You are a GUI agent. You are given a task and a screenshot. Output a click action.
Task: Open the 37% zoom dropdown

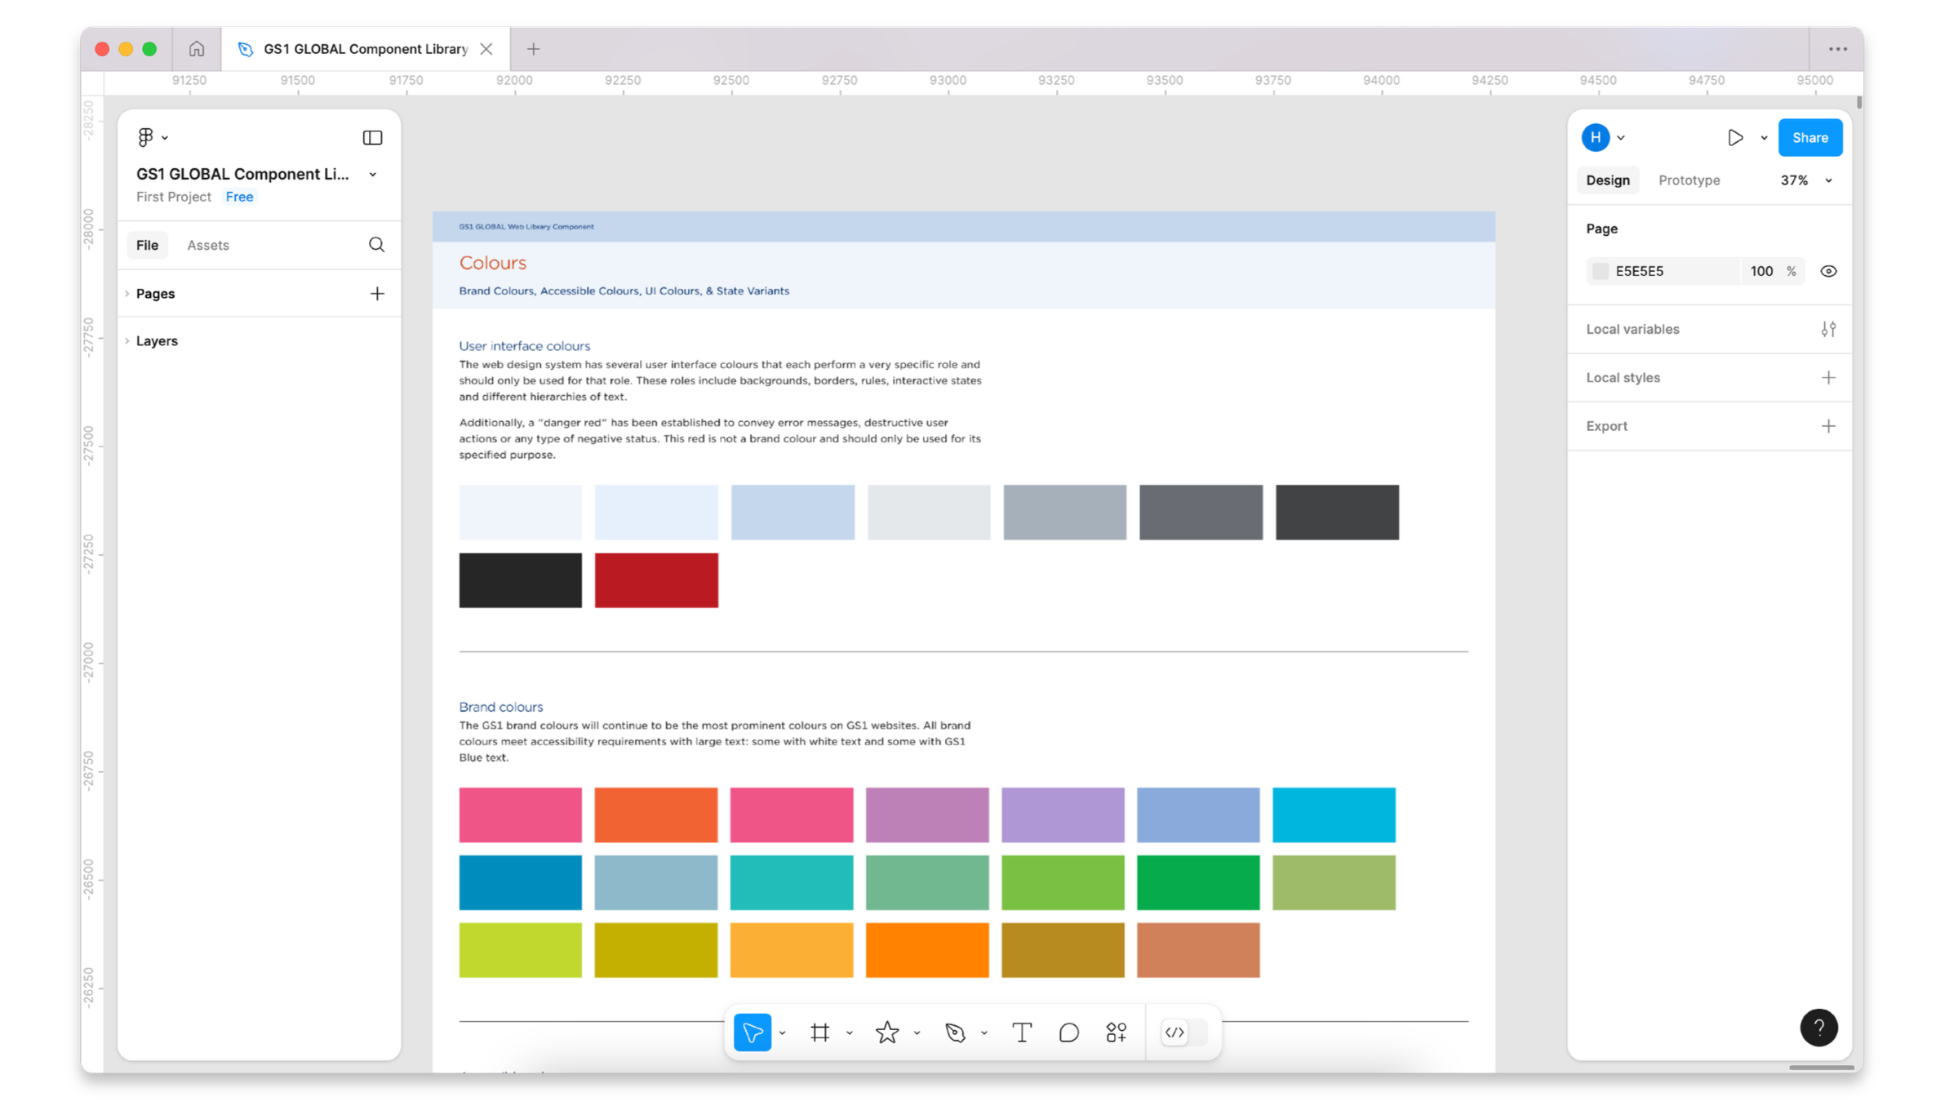click(1805, 180)
